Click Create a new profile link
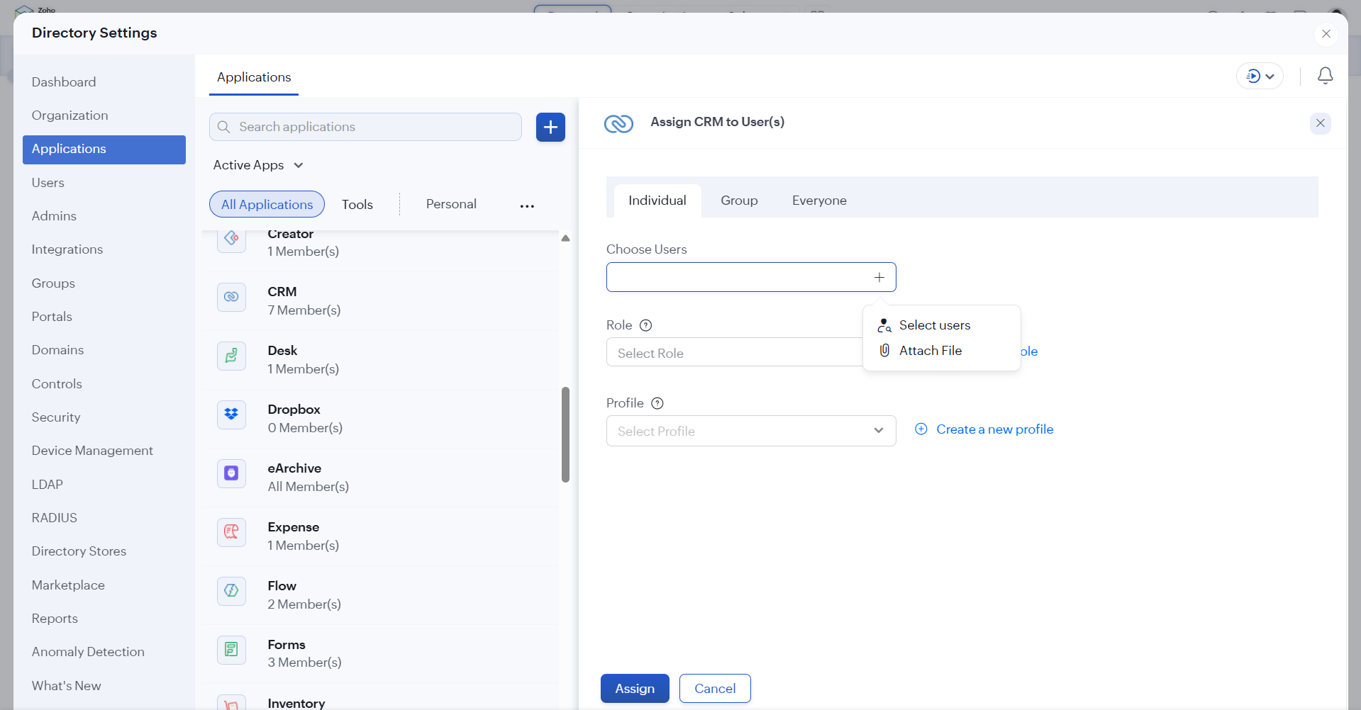Image resolution: width=1361 pixels, height=710 pixels. pos(994,429)
